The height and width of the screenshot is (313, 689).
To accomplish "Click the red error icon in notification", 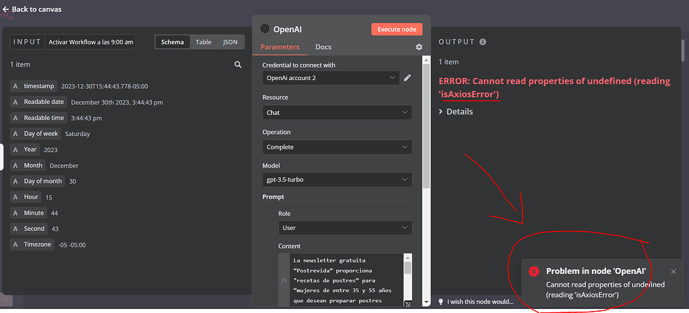I will [533, 271].
